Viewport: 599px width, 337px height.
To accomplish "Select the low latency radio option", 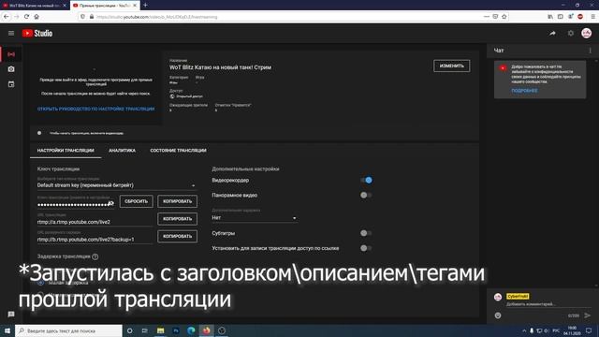I will point(41,283).
